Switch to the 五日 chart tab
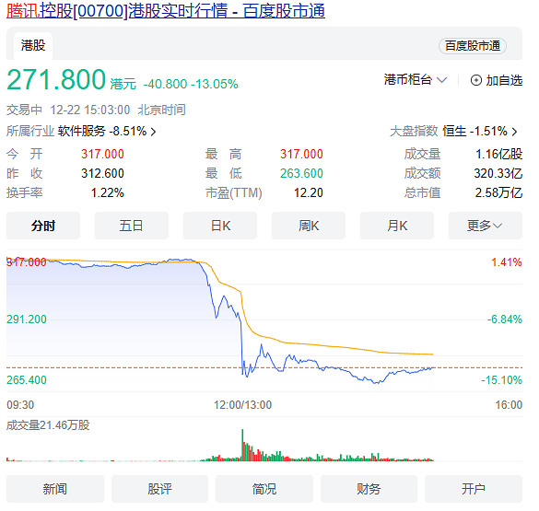Image resolution: width=539 pixels, height=511 pixels. 132,226
